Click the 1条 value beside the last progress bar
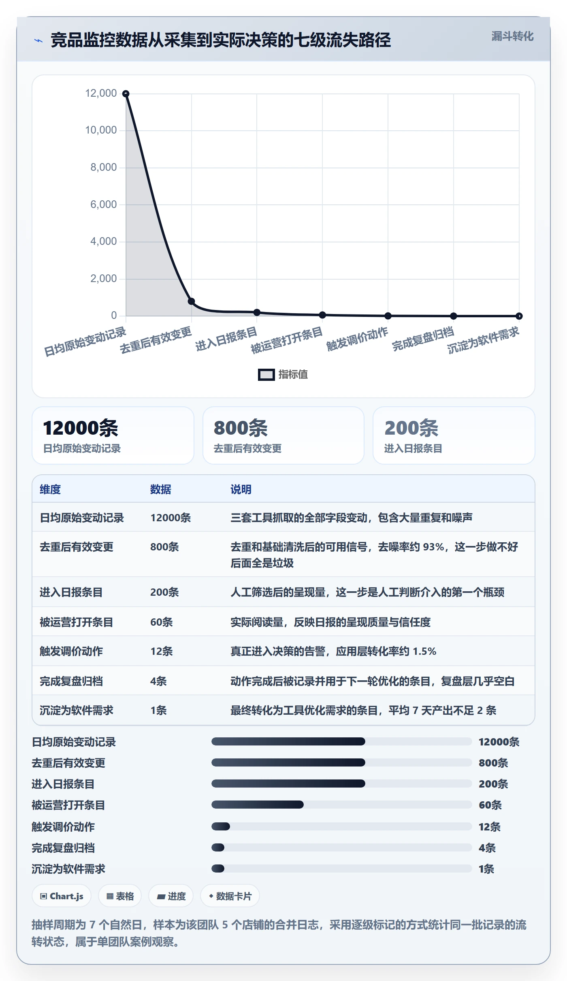Viewport: 567px width, 981px height. click(x=486, y=869)
